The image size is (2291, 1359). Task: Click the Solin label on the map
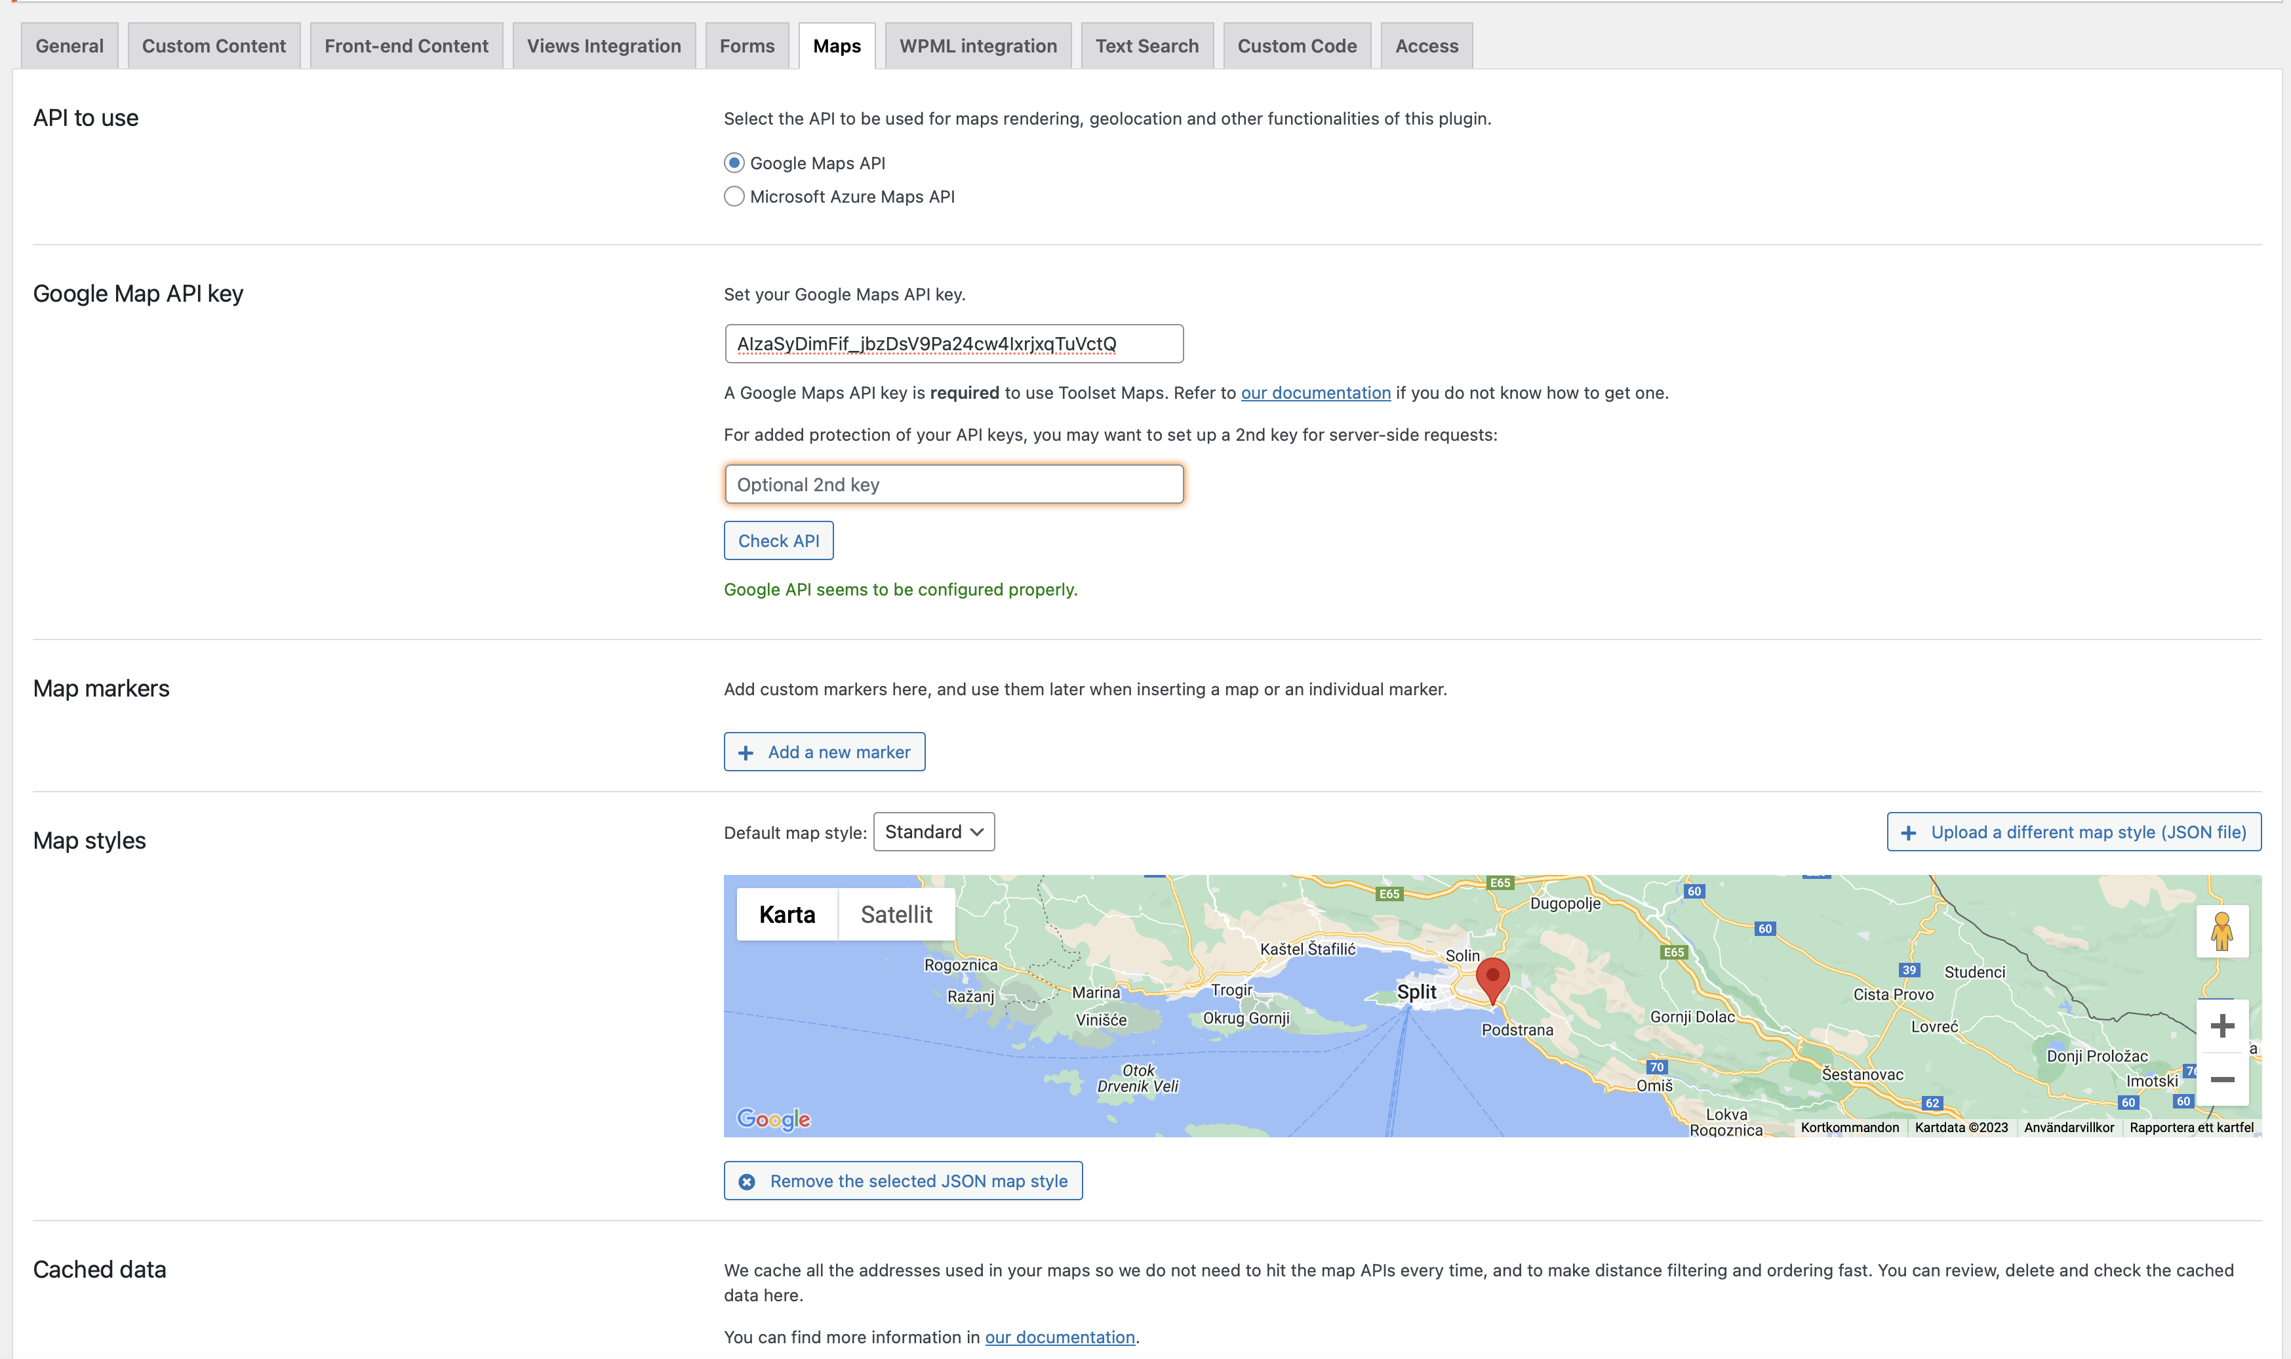[x=1463, y=955]
